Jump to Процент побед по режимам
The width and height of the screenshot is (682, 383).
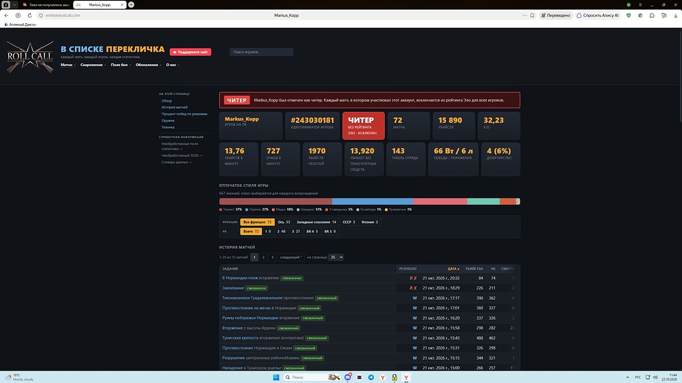[184, 114]
